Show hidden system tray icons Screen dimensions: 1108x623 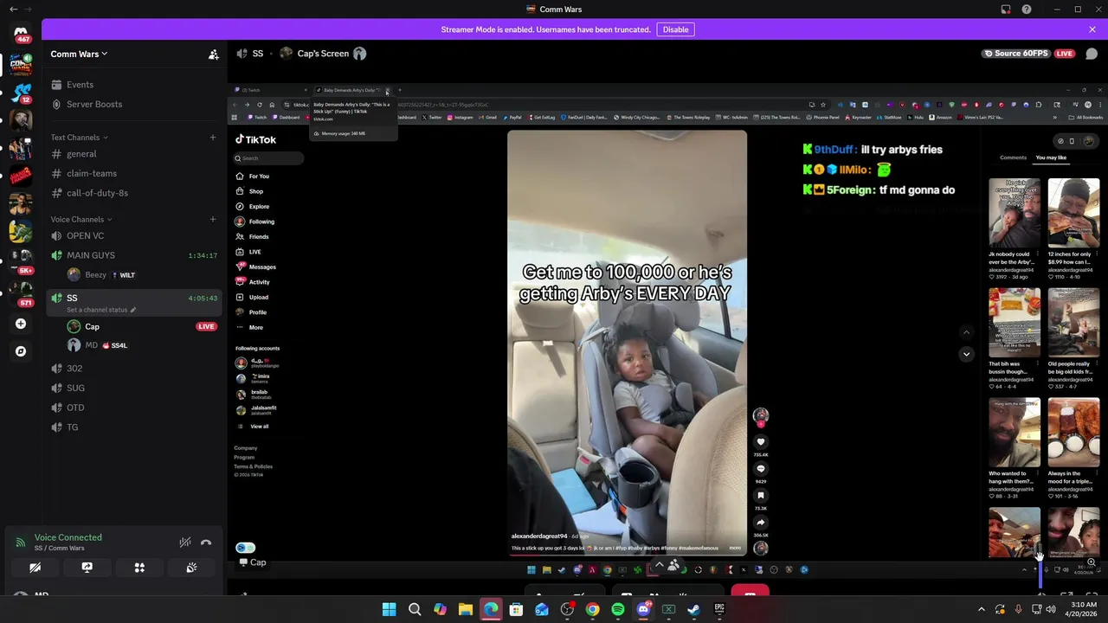[x=981, y=609]
